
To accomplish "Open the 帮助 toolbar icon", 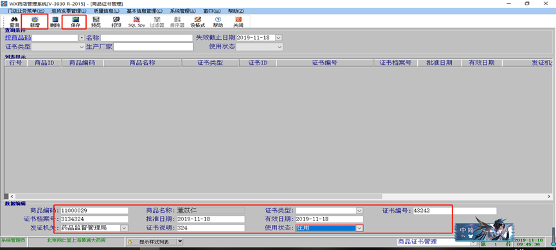I will pyautogui.click(x=218, y=22).
